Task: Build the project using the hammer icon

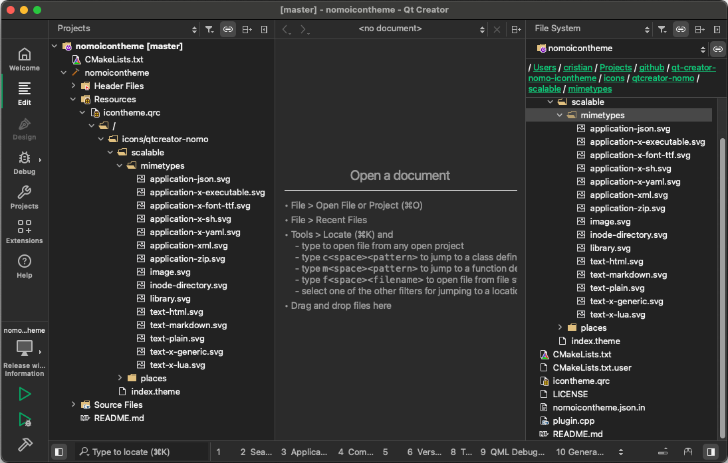Action: pos(25,444)
